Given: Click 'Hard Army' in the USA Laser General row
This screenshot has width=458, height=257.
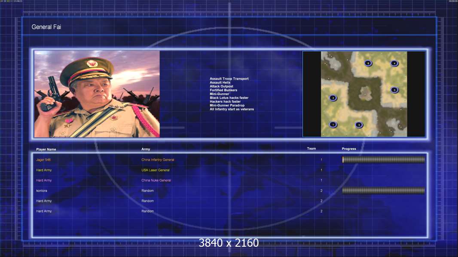Looking at the screenshot, I should point(44,170).
